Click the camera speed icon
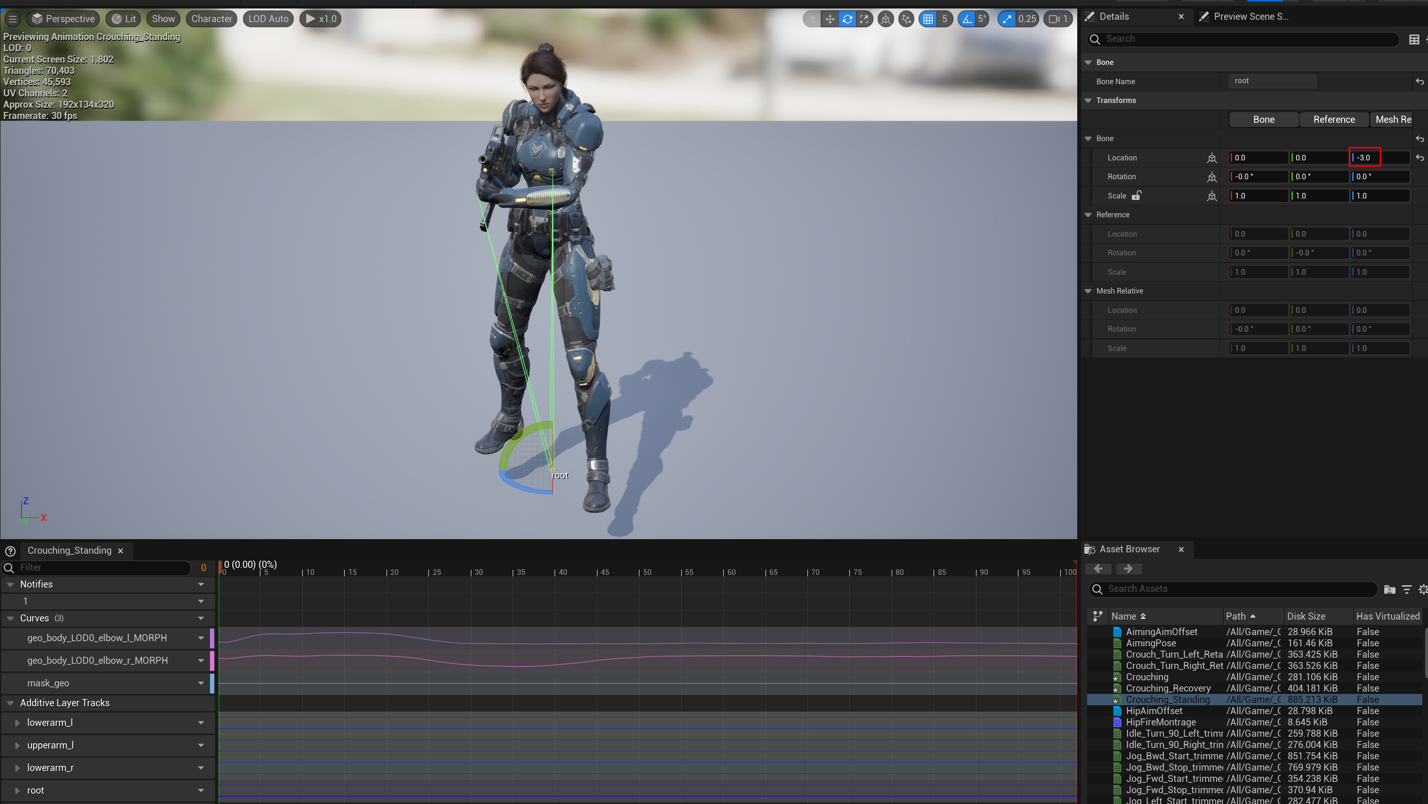This screenshot has width=1428, height=804. click(1054, 19)
